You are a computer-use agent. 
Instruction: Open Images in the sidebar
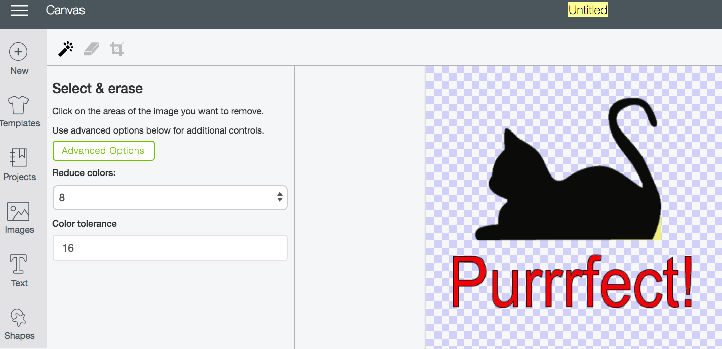19,218
